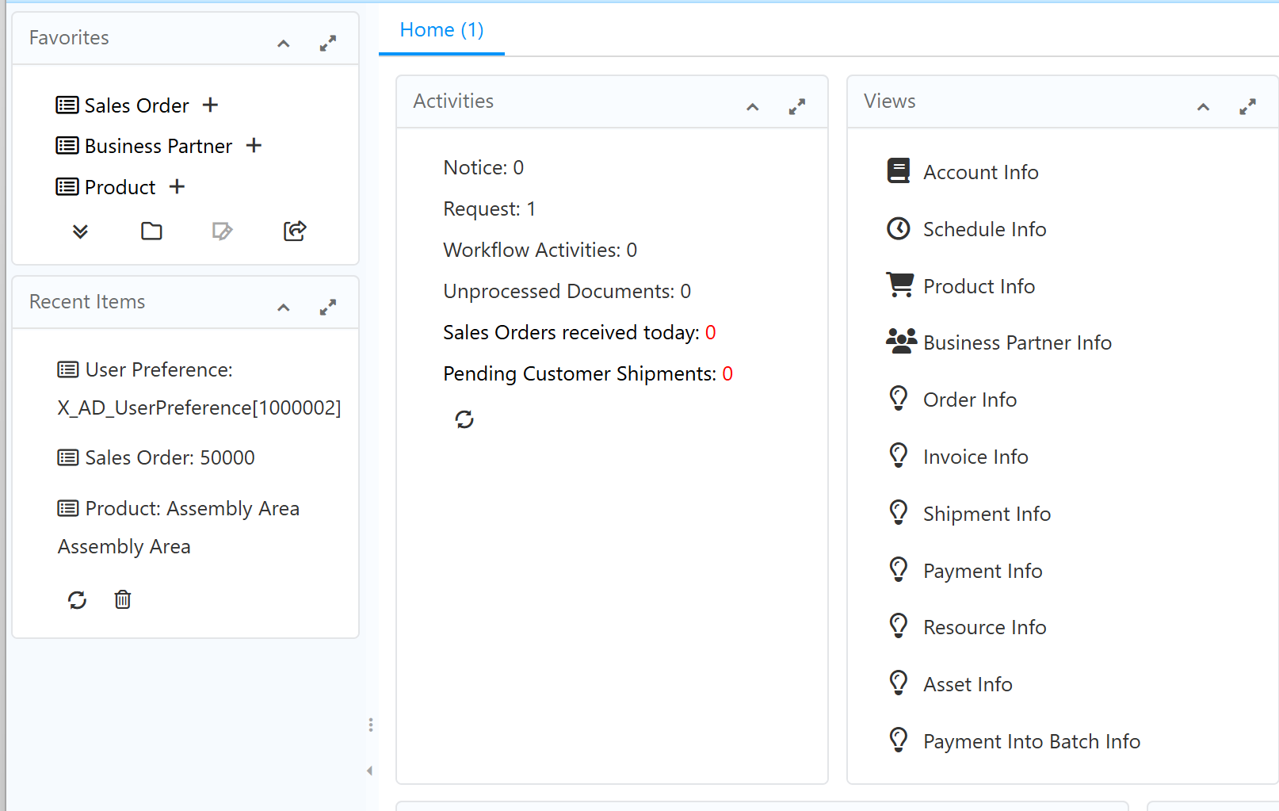This screenshot has width=1279, height=811.
Task: Collapse the Favorites panel
Action: 283,44
